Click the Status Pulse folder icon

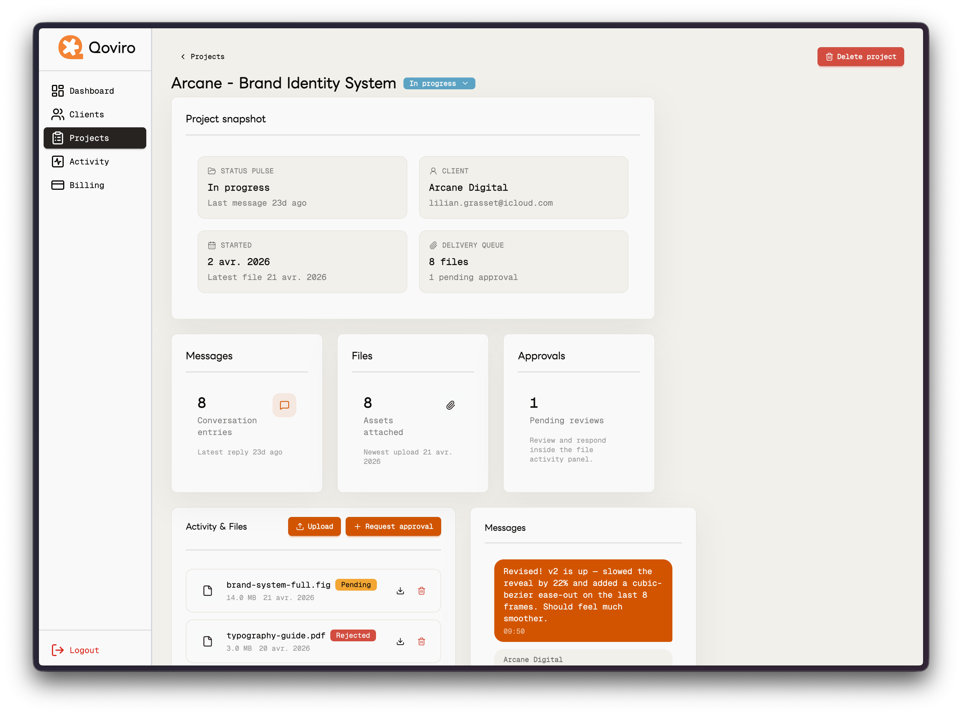(212, 171)
